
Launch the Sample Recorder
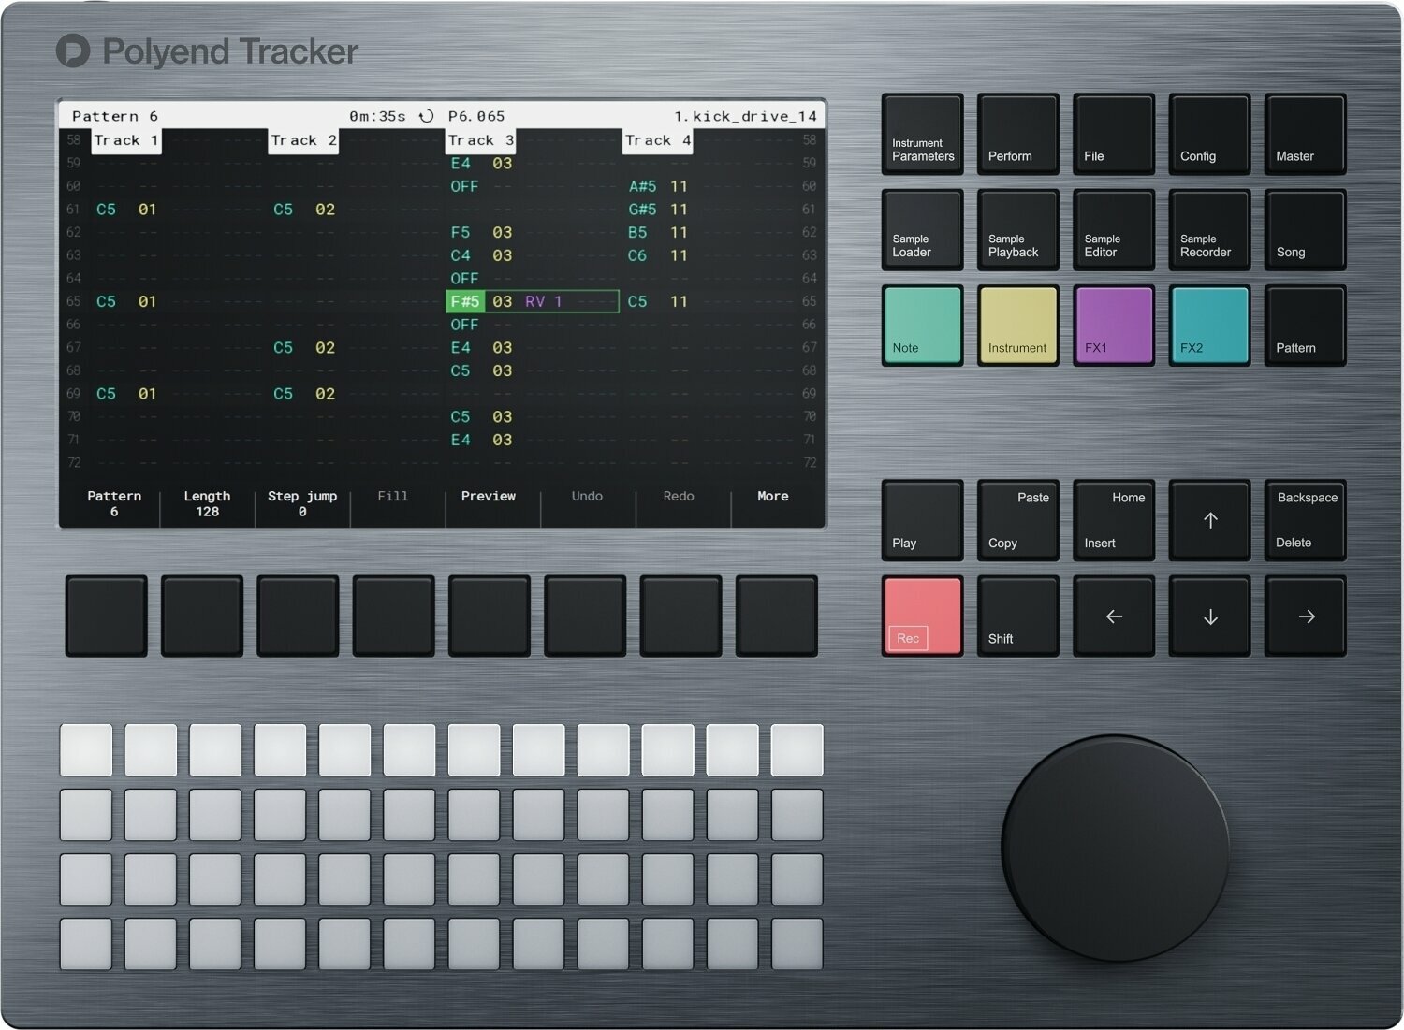tap(1208, 229)
